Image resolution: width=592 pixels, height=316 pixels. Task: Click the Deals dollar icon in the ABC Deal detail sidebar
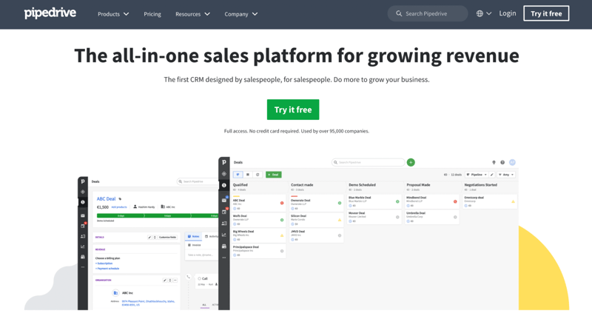[x=83, y=202]
